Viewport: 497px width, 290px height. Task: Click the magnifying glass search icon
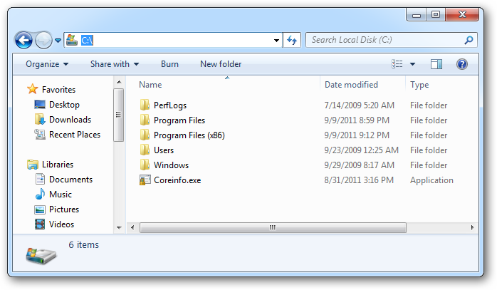pyautogui.click(x=469, y=40)
